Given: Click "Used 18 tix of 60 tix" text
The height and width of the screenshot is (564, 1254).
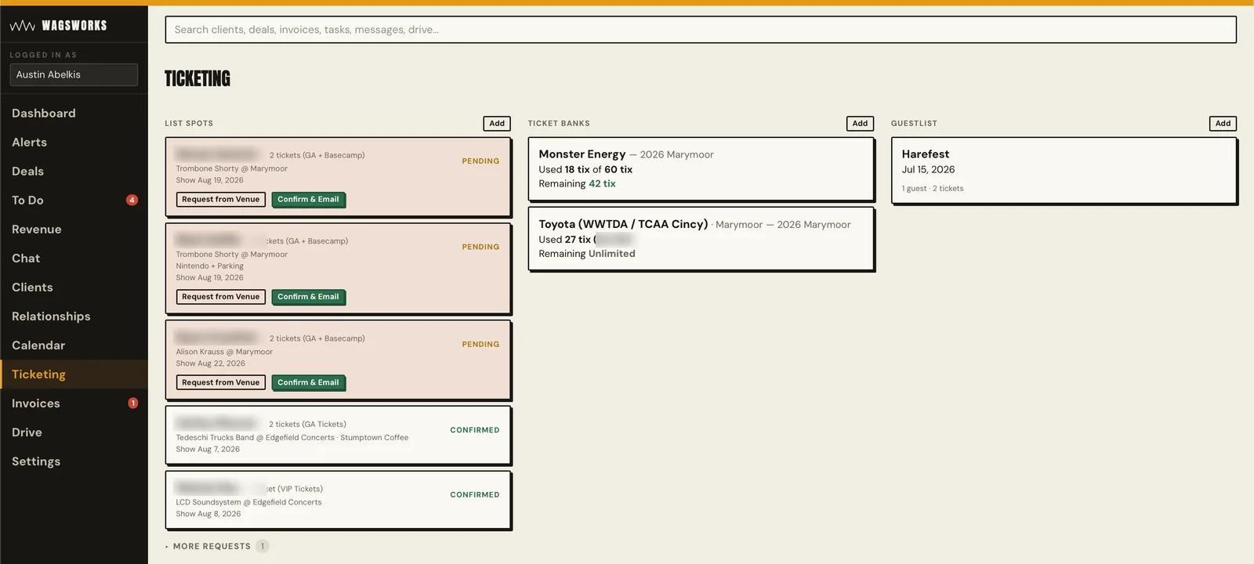Looking at the screenshot, I should tap(585, 170).
